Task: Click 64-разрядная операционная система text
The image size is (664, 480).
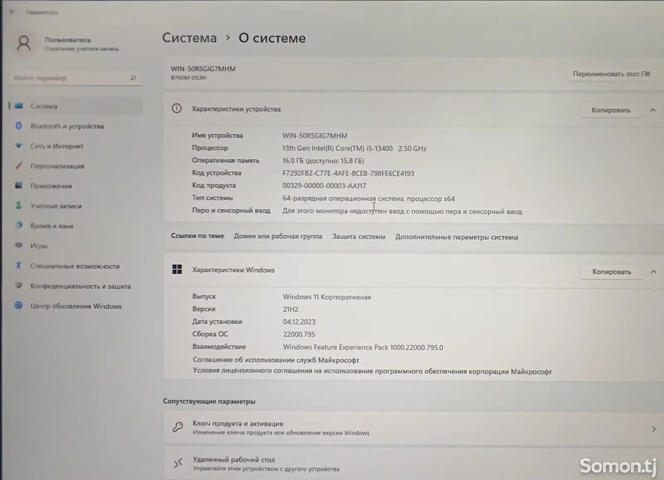Action: point(368,199)
